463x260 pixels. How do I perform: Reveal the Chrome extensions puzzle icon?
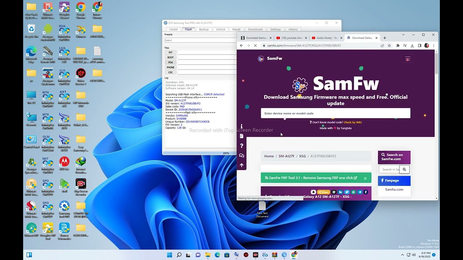(x=398, y=45)
